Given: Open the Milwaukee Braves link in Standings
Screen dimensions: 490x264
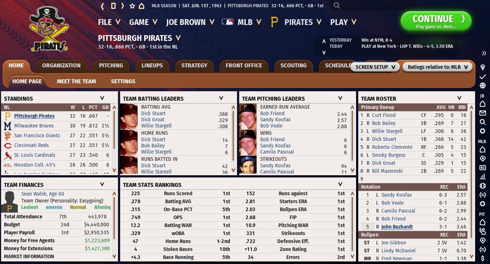Looking at the screenshot, I should [34, 126].
